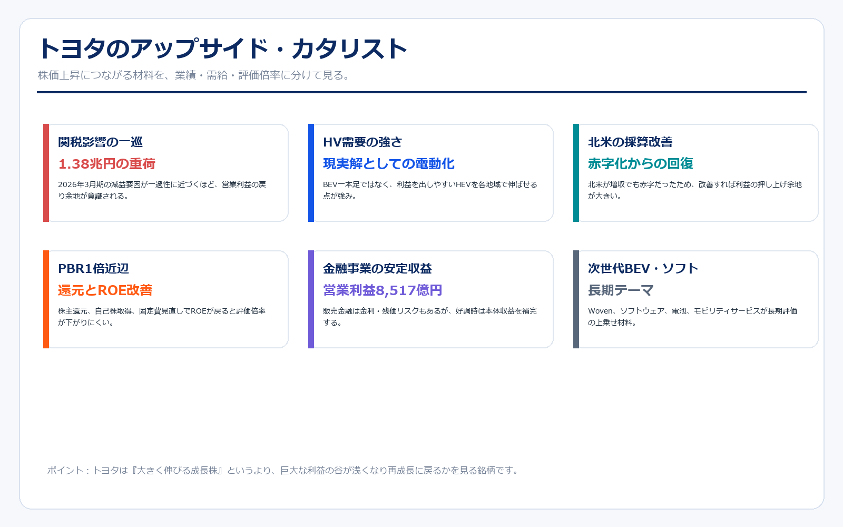843x527 pixels.
Task: Click the blue text 現実解としての電動化
Action: (x=389, y=164)
